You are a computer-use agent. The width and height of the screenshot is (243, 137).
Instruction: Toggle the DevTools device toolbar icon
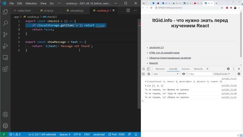point(148,69)
